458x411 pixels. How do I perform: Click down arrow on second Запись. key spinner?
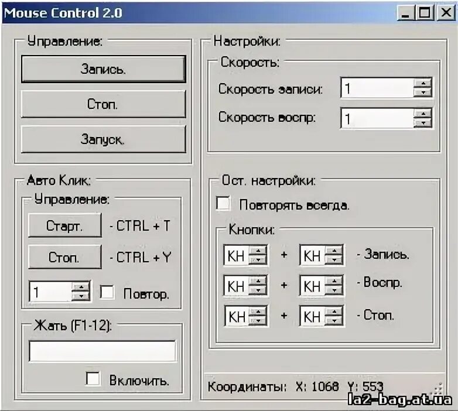click(334, 259)
